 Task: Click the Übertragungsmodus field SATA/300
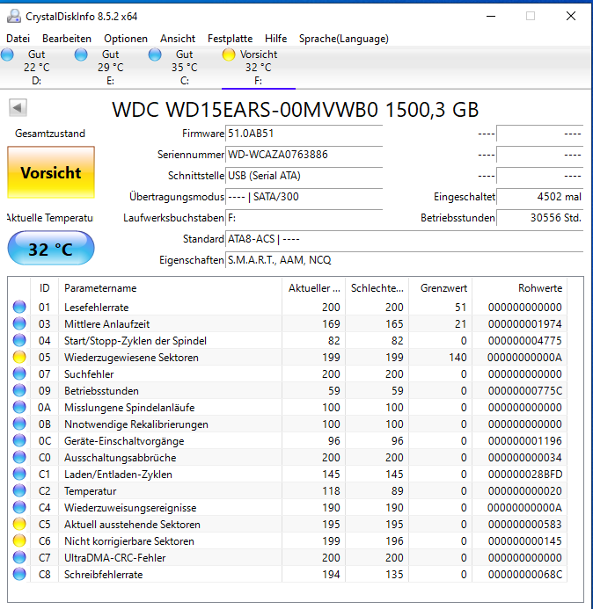pos(304,197)
